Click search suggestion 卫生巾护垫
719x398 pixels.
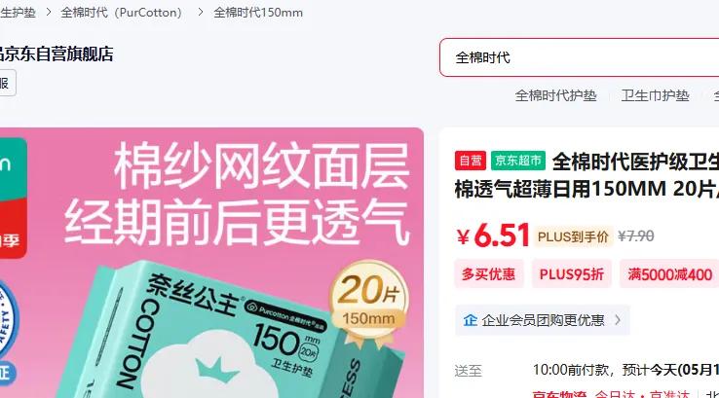coord(656,95)
